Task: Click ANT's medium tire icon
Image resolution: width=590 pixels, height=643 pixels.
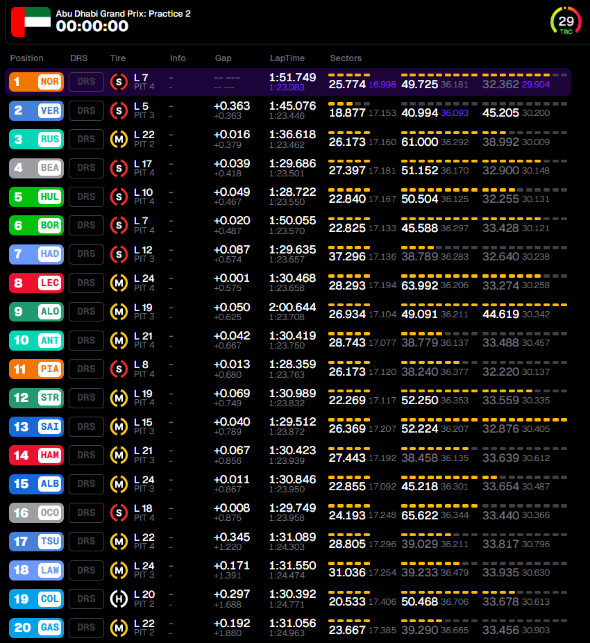Action: pyautogui.click(x=119, y=340)
